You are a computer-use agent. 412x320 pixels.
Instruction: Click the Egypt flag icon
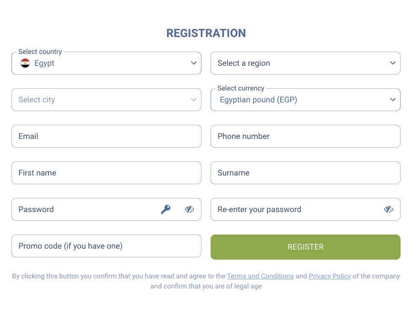[x=24, y=63]
